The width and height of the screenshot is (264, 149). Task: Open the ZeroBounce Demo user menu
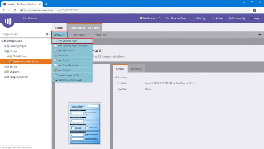pos(177,18)
